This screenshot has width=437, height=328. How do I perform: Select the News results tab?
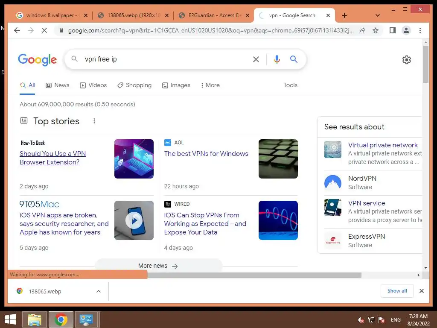click(58, 85)
